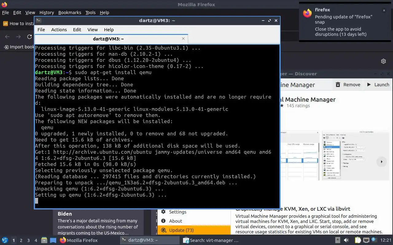The height and width of the screenshot is (245, 393).
Task: Switch to workspace 3
Action: (x=29, y=240)
